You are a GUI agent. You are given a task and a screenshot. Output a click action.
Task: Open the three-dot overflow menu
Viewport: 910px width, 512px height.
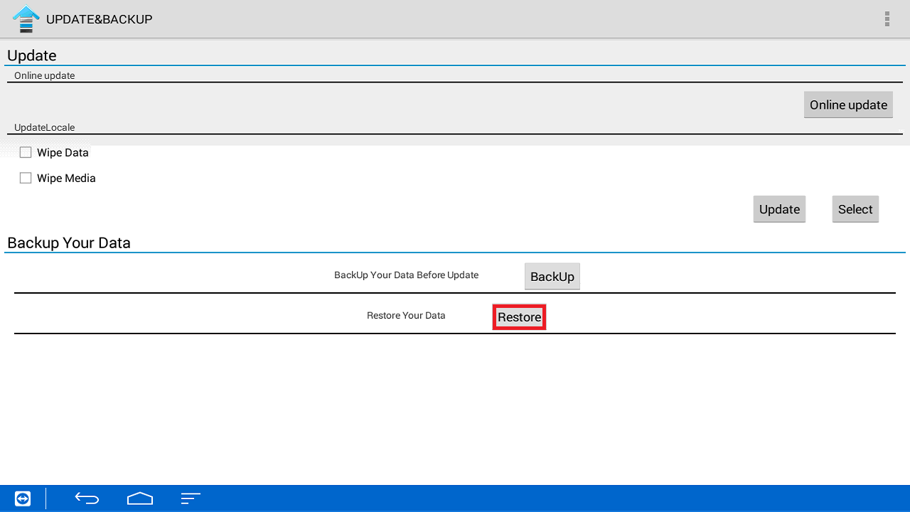(x=887, y=19)
